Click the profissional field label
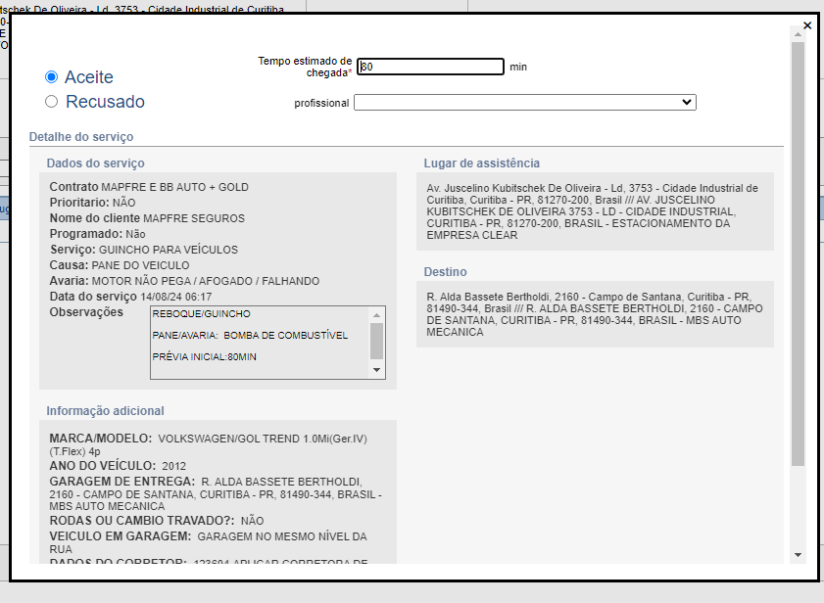Image resolution: width=824 pixels, height=603 pixels. [321, 103]
